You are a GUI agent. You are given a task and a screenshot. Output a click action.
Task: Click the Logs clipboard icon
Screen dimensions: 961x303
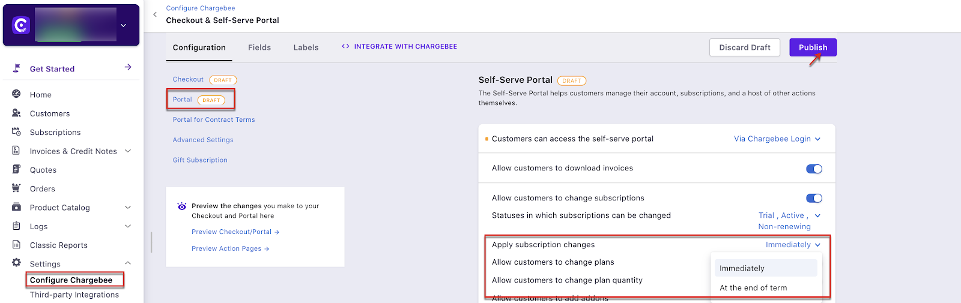16,226
